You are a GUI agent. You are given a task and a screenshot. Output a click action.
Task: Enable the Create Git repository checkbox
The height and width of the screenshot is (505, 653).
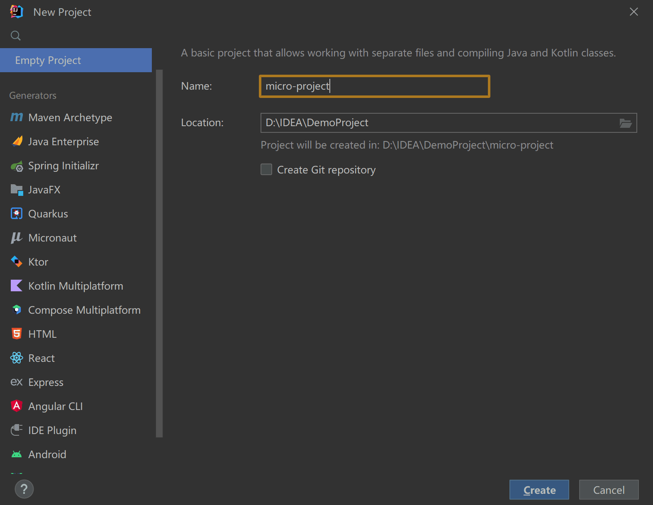click(266, 169)
